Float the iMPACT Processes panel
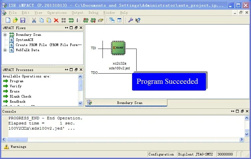Viewport: 251px width, 159px height. click(76, 70)
